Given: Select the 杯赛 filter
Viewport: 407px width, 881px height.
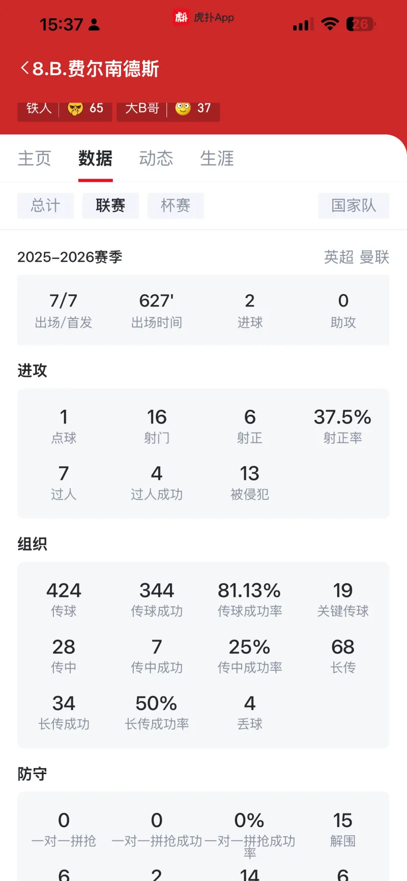Looking at the screenshot, I should click(x=176, y=206).
